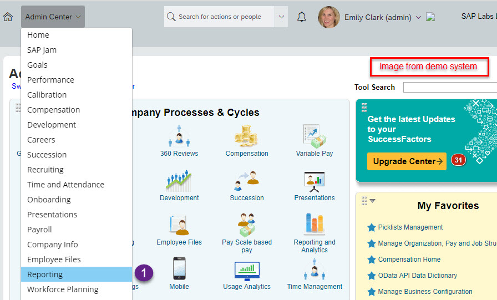
Task: Select Compensation menu entry
Action: click(77, 110)
